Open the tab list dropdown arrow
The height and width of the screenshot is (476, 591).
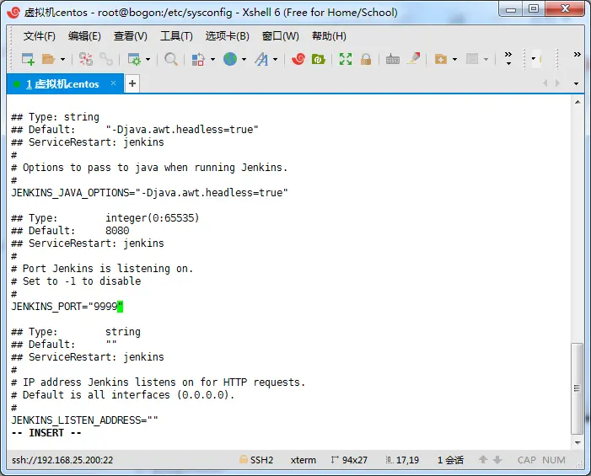tap(576, 83)
